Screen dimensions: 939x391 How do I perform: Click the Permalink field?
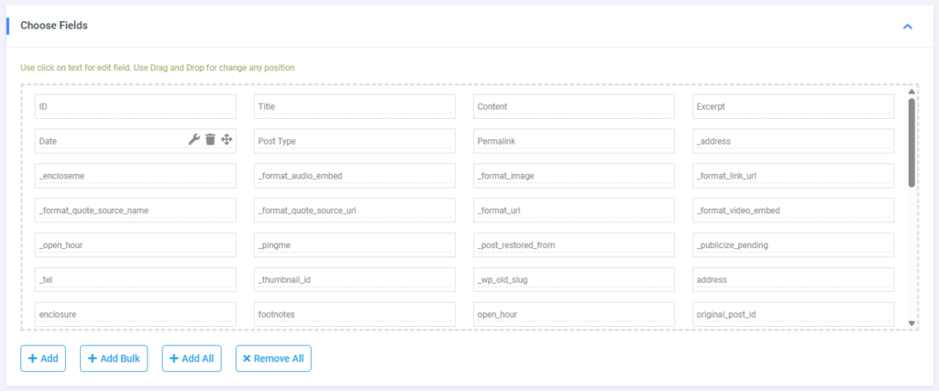pyautogui.click(x=573, y=141)
